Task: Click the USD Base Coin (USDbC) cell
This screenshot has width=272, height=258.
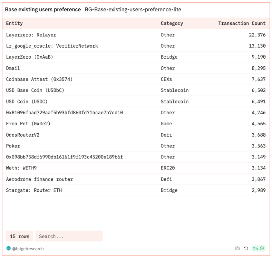Action: tap(35, 90)
